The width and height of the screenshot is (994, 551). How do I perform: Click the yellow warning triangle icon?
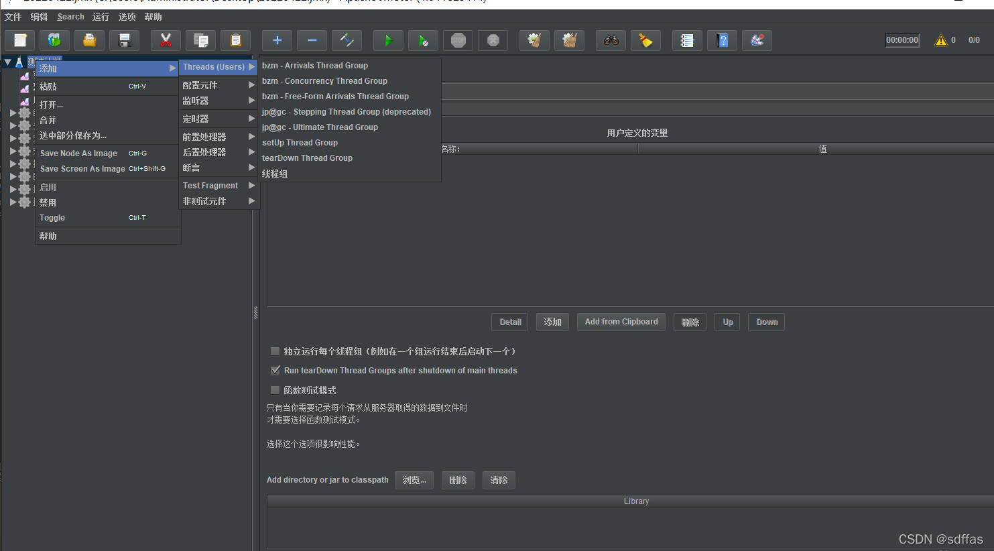941,40
